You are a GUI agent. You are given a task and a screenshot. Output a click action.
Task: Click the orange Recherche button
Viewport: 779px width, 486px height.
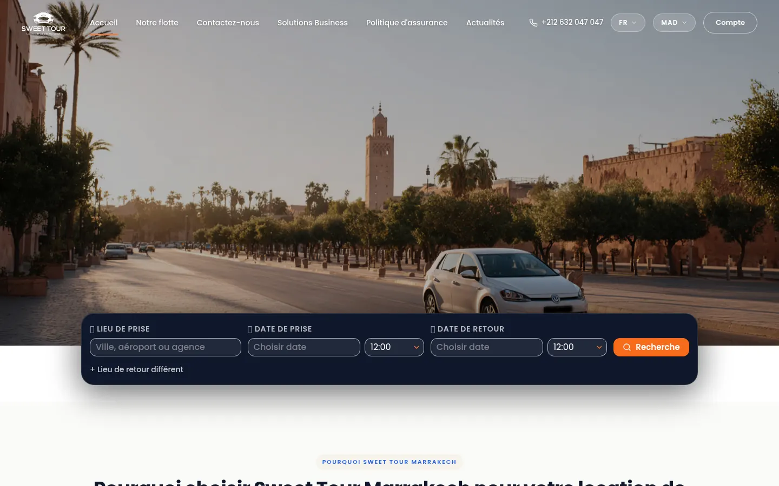pyautogui.click(x=651, y=347)
